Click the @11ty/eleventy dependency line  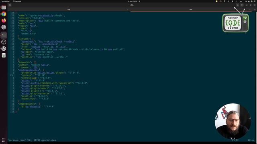point(37,106)
